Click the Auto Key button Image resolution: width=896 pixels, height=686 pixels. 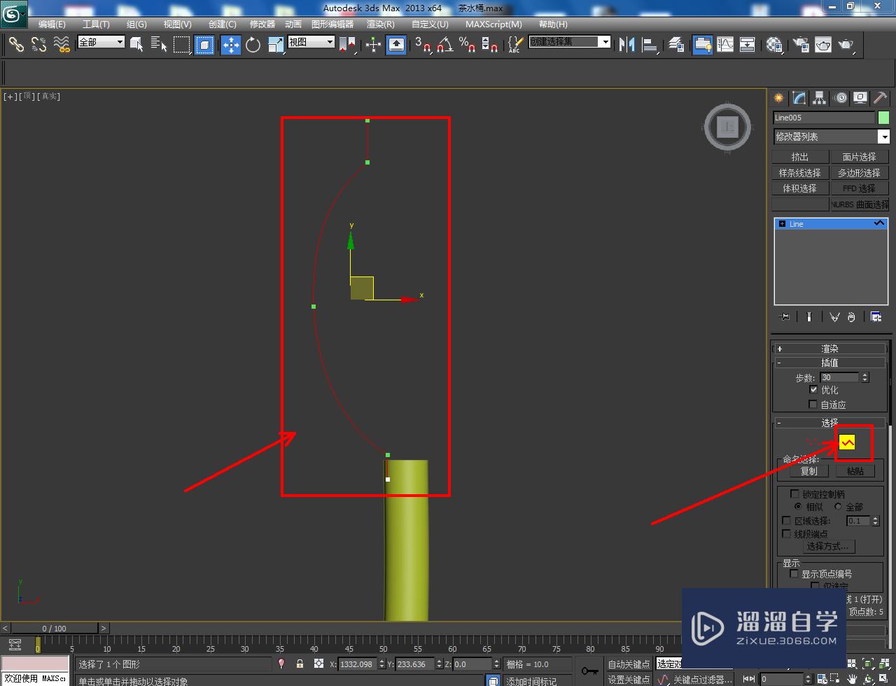[629, 664]
